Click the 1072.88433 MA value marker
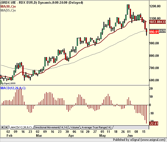Viewport: 167px width, 142px height. (x=157, y=22)
